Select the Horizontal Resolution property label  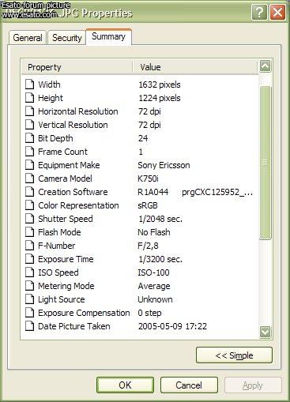coord(78,111)
